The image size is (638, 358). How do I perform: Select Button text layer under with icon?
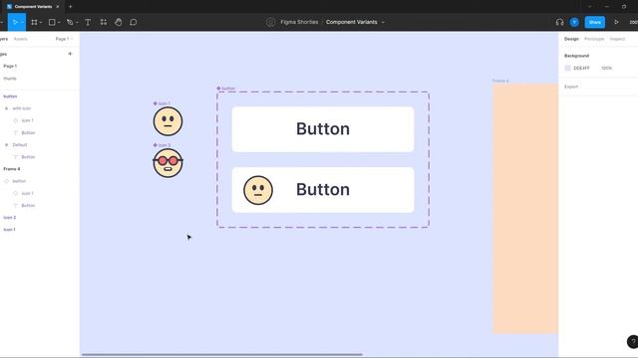click(28, 132)
